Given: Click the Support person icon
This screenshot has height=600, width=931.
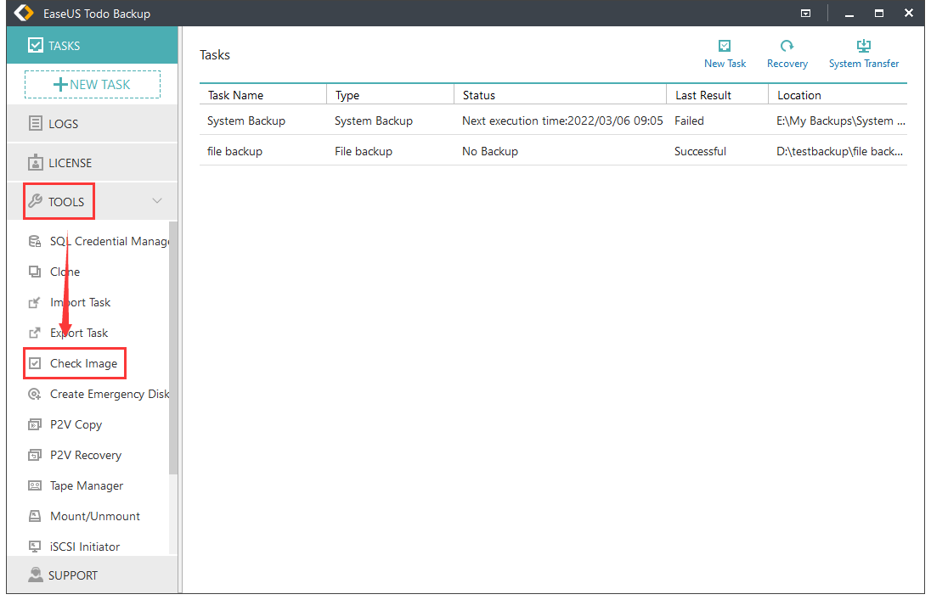Looking at the screenshot, I should (x=36, y=575).
